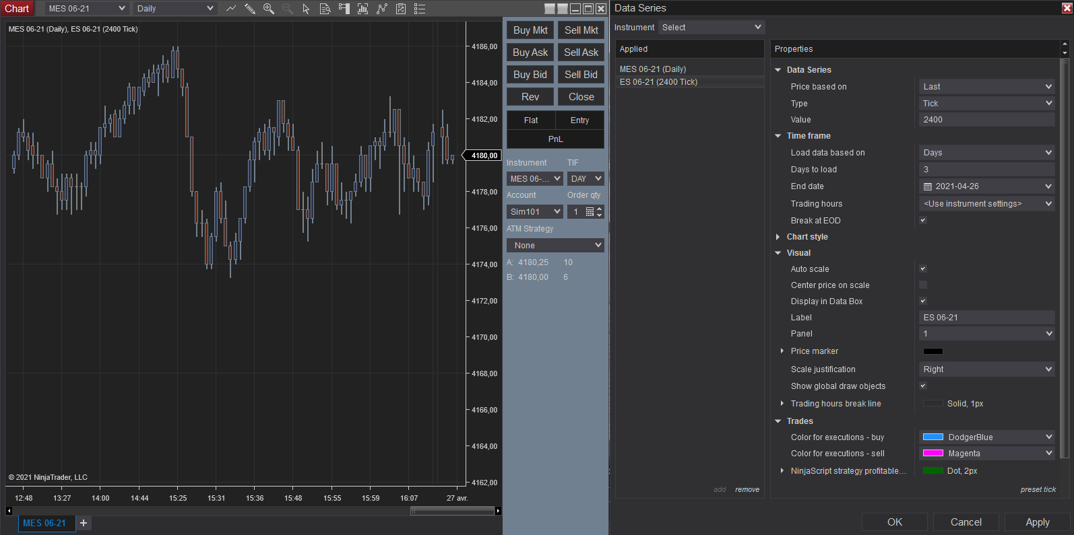Screen dimensions: 1074x535
Task: Close the Data Series dialog
Action: 1067,8
